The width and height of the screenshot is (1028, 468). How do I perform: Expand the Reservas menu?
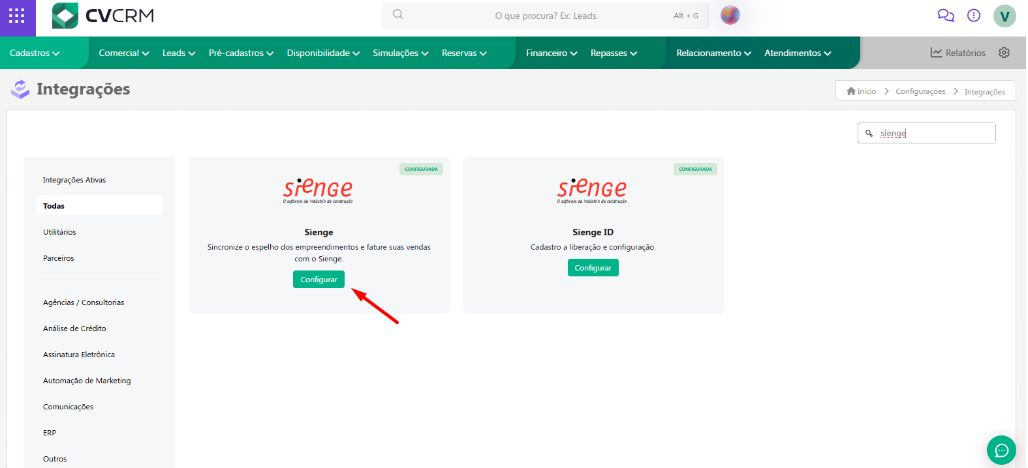coord(464,53)
